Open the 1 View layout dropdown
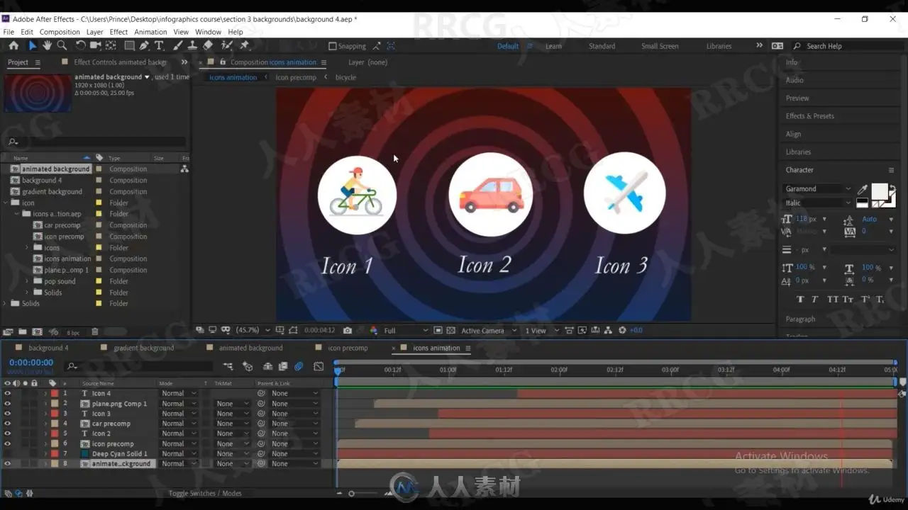 pyautogui.click(x=542, y=330)
